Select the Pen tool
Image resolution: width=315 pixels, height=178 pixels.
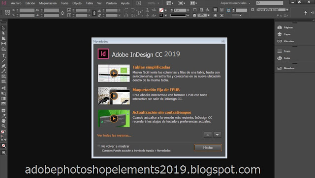3,66
